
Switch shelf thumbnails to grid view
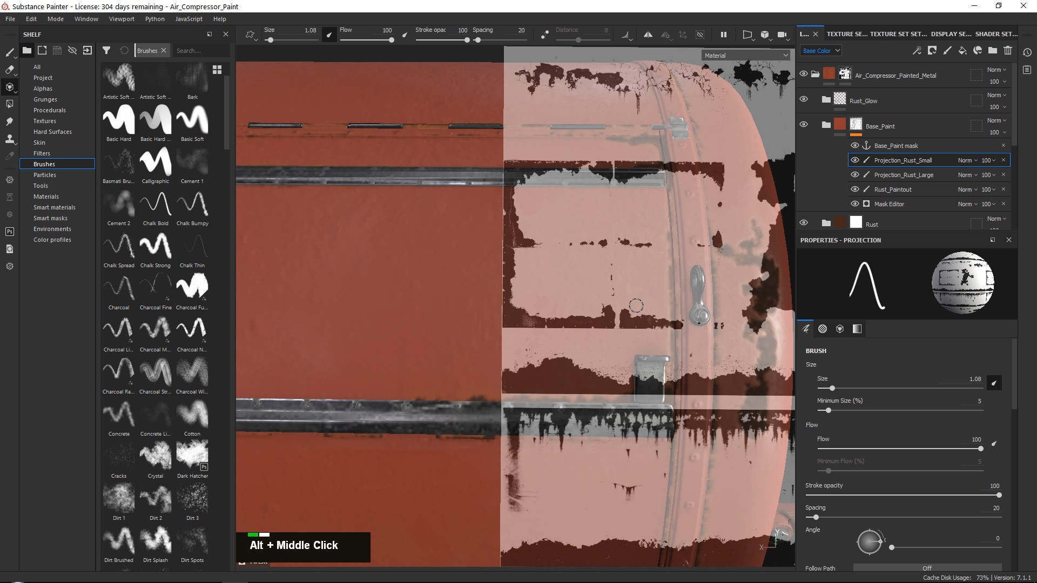[217, 70]
